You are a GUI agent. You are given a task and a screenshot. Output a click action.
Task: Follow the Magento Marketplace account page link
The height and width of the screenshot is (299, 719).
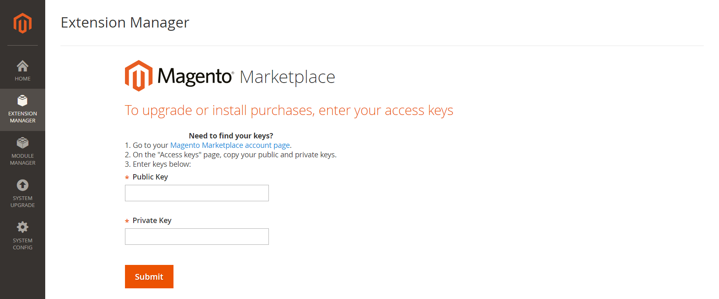230,145
